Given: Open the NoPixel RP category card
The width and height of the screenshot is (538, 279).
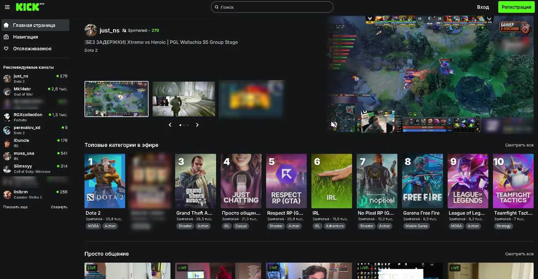Looking at the screenshot, I should point(377,181).
